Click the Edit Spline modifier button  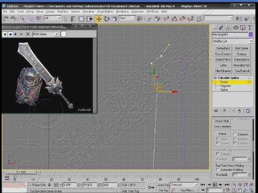pyautogui.click(x=242, y=48)
